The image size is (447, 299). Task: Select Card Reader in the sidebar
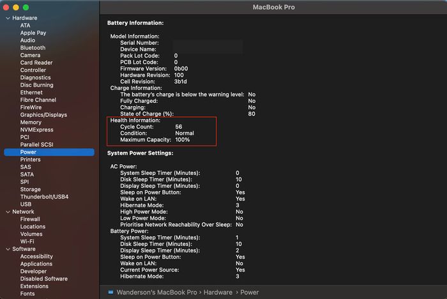(36, 63)
